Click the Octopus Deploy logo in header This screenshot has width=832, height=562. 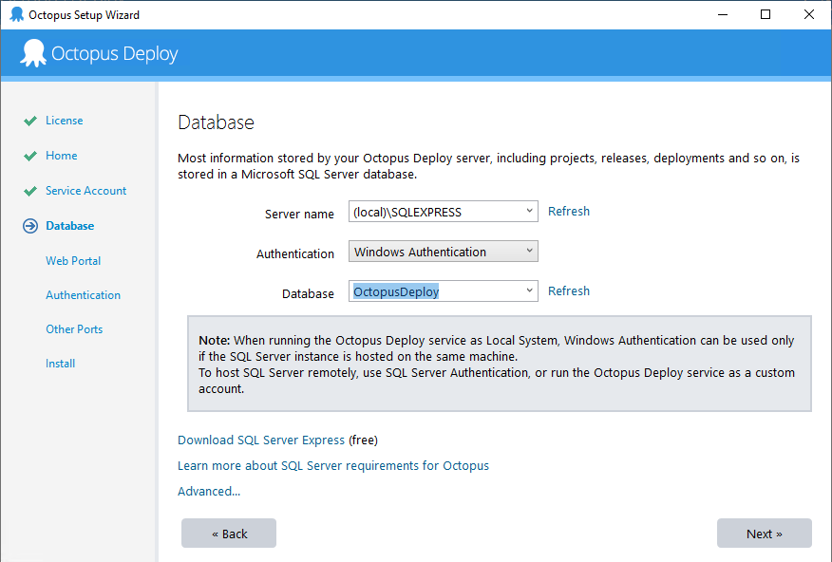33,53
